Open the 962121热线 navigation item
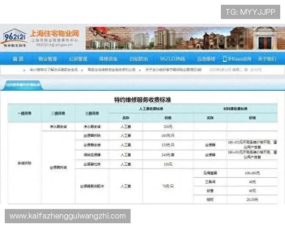285x228 pixels. 172,59
